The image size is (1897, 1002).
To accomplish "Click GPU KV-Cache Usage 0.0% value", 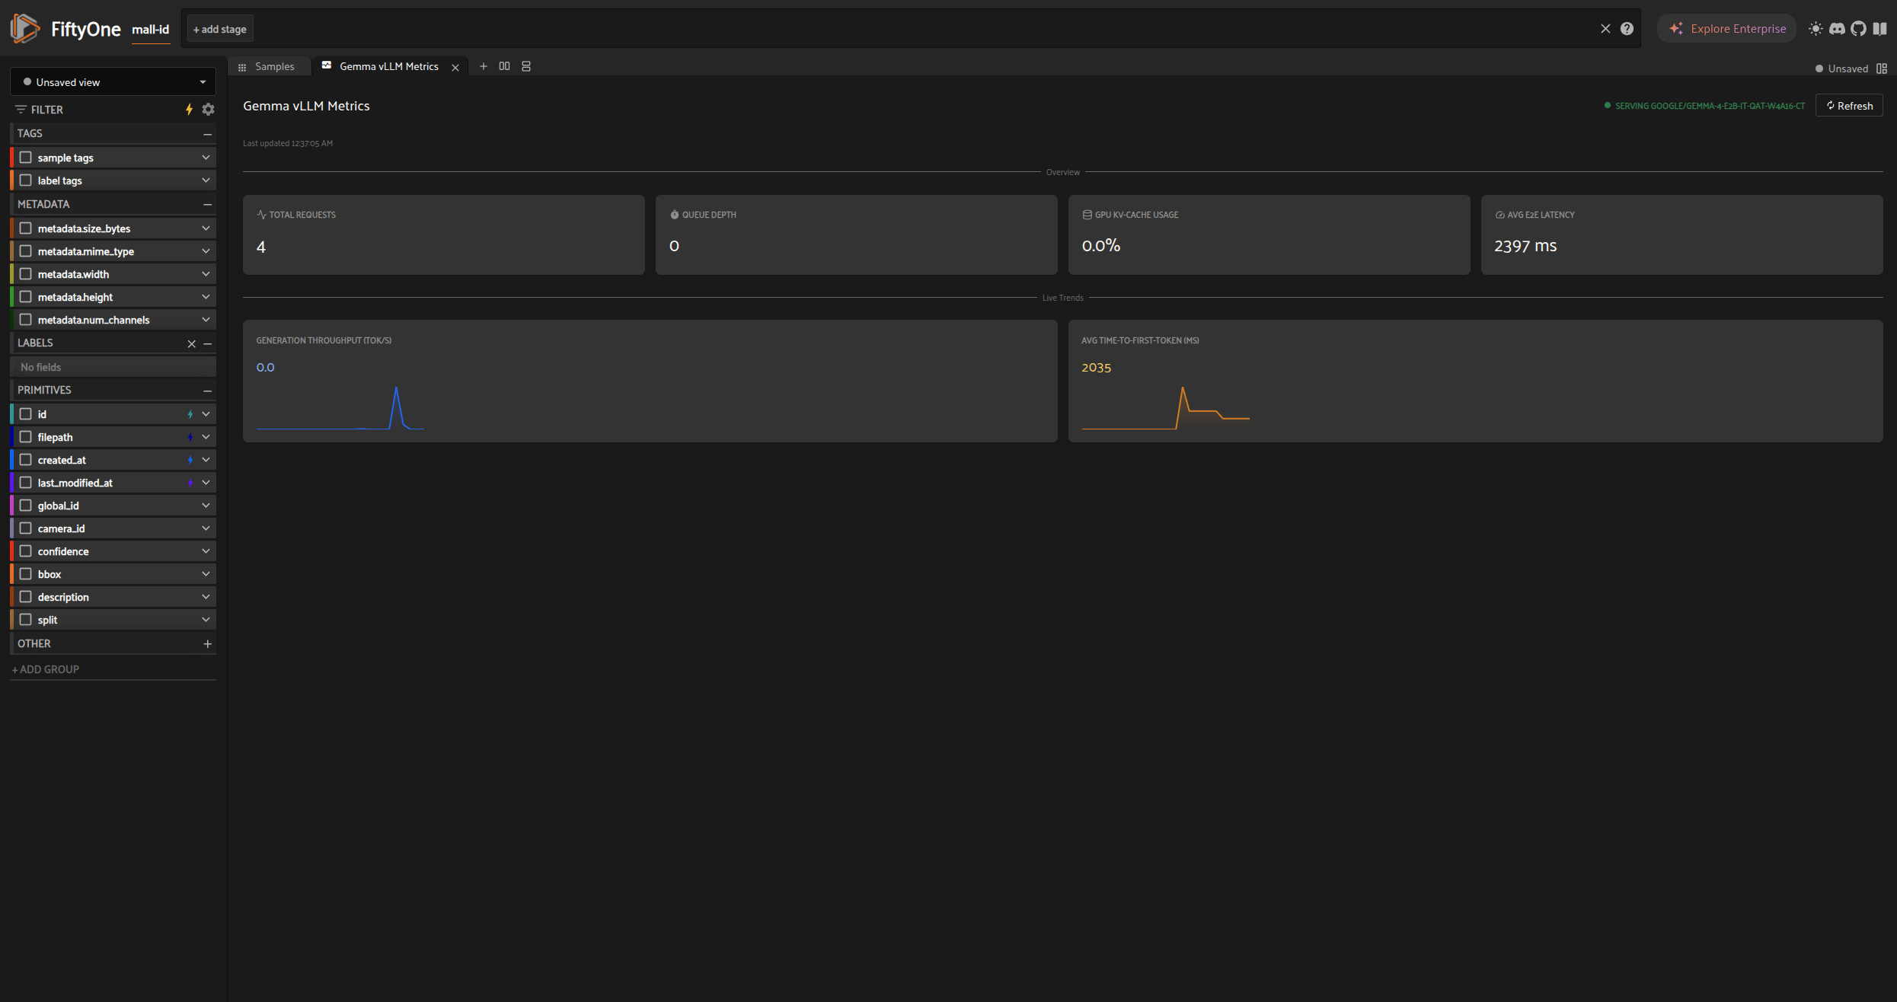I will pos(1100,246).
